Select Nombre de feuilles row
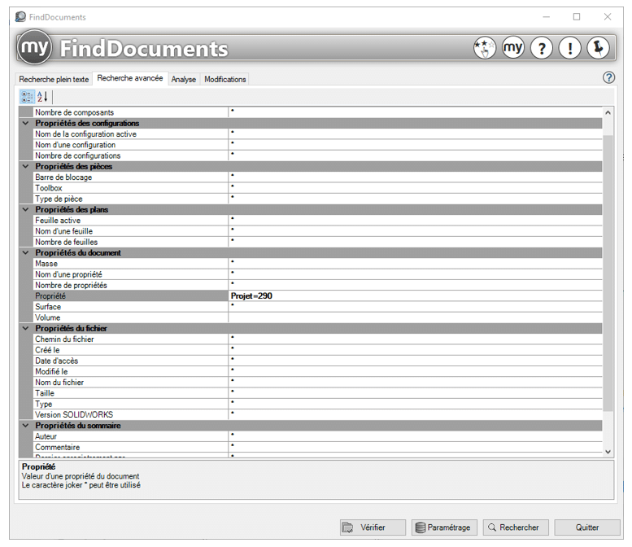Viewport: 632px width, 547px height. (317, 242)
